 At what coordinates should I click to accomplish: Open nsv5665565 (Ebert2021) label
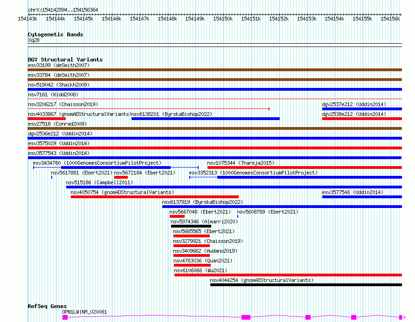pyautogui.click(x=204, y=231)
